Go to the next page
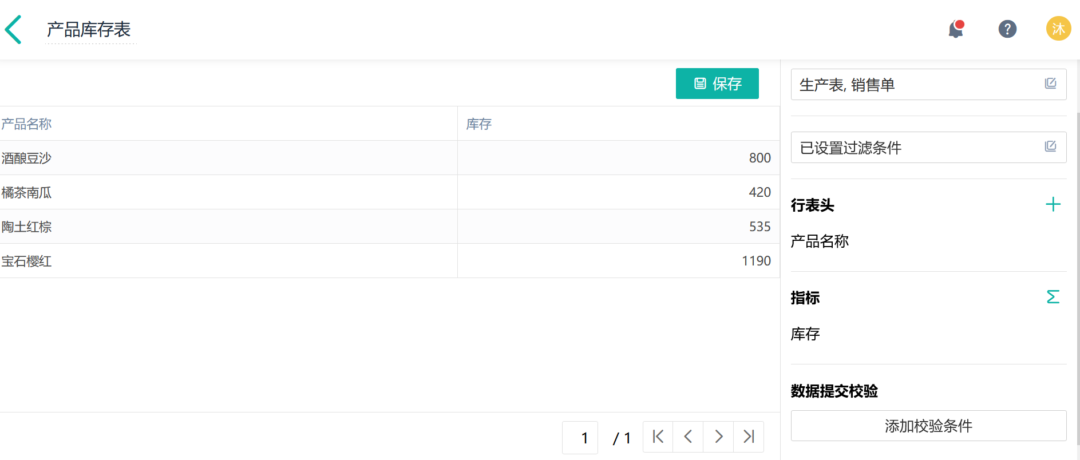The image size is (1080, 460). click(718, 437)
